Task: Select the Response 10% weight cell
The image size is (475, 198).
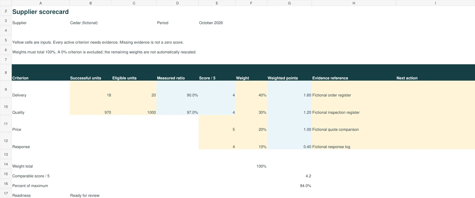Action: 251,141
